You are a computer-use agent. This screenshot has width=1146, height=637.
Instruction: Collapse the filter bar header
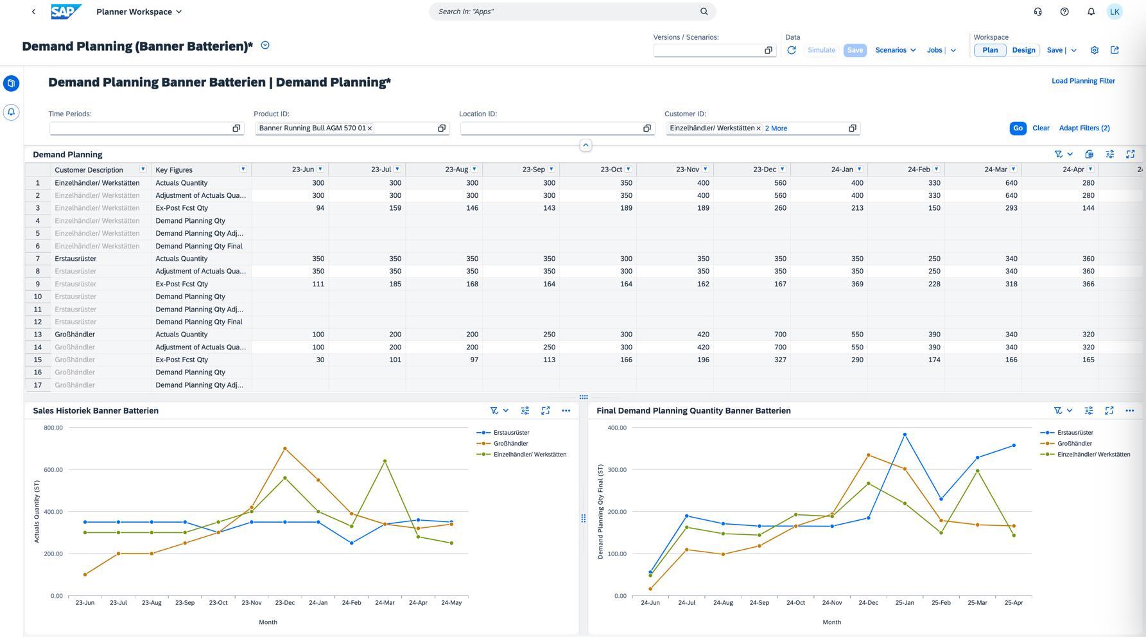(586, 145)
